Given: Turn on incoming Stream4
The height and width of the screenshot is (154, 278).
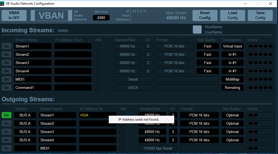Looking at the screenshot, I should tap(6, 71).
